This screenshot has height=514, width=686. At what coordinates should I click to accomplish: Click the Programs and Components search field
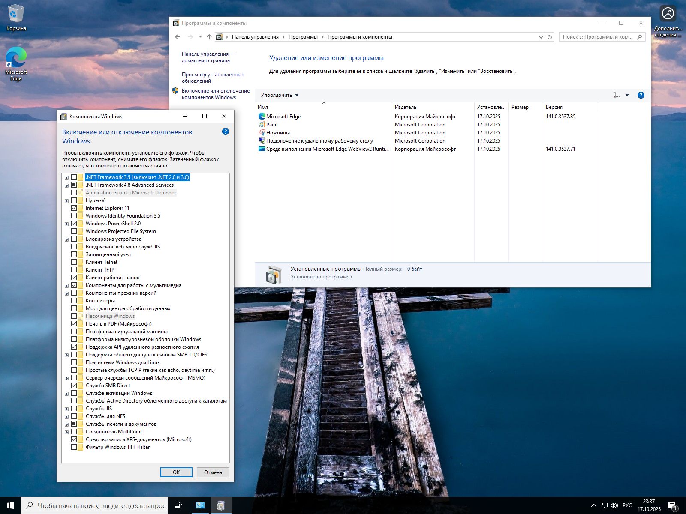click(598, 37)
